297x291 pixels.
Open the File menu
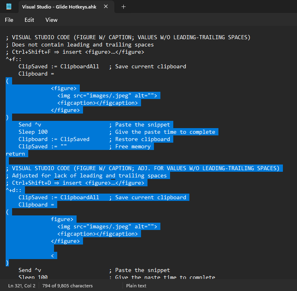(x=9, y=20)
